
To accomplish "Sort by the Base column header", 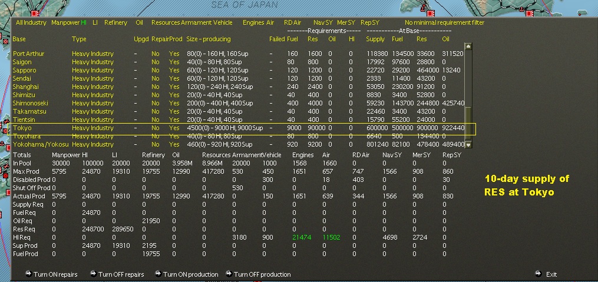I will click(x=19, y=39).
